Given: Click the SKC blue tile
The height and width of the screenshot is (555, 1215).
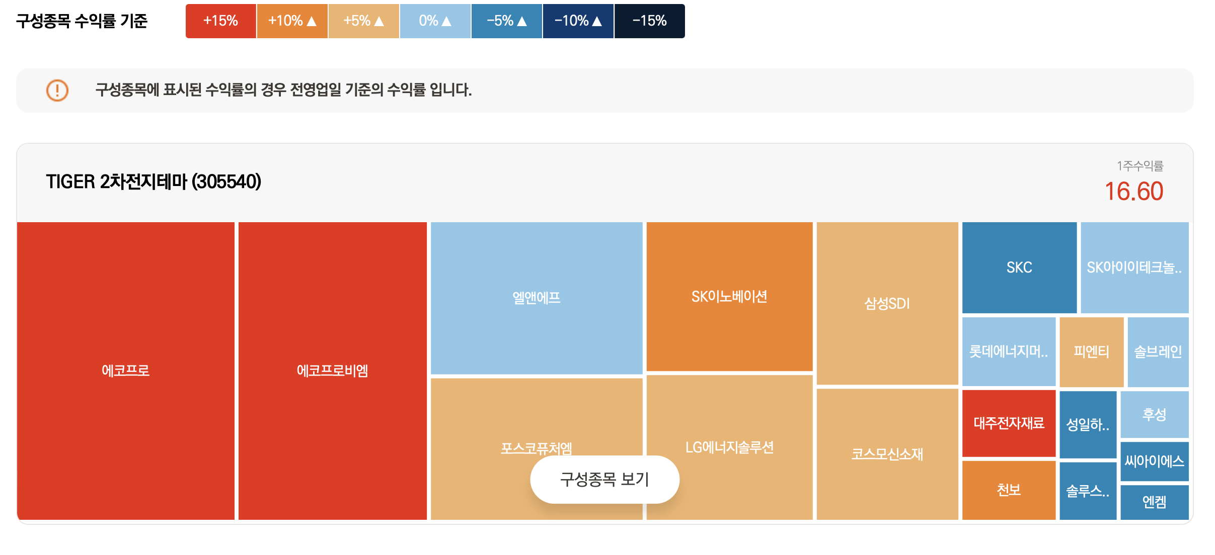Looking at the screenshot, I should coord(1019,267).
